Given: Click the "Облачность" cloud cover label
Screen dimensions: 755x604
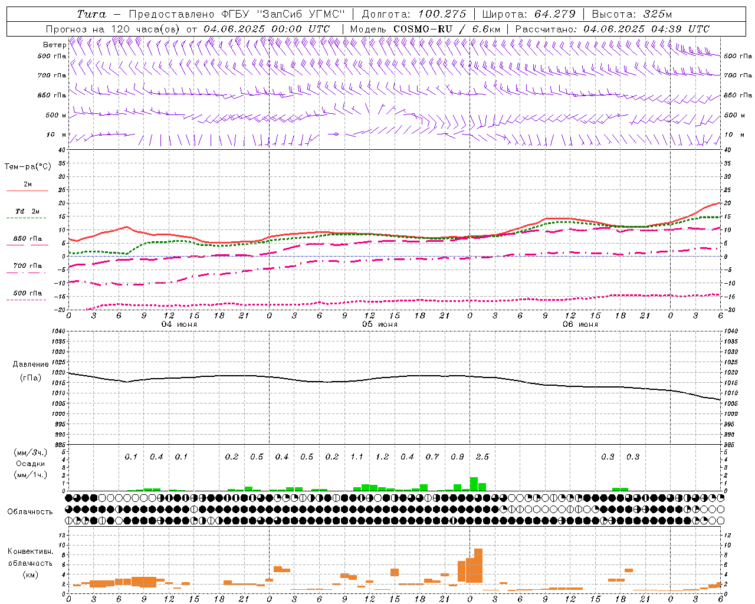Looking at the screenshot, I should [x=30, y=511].
